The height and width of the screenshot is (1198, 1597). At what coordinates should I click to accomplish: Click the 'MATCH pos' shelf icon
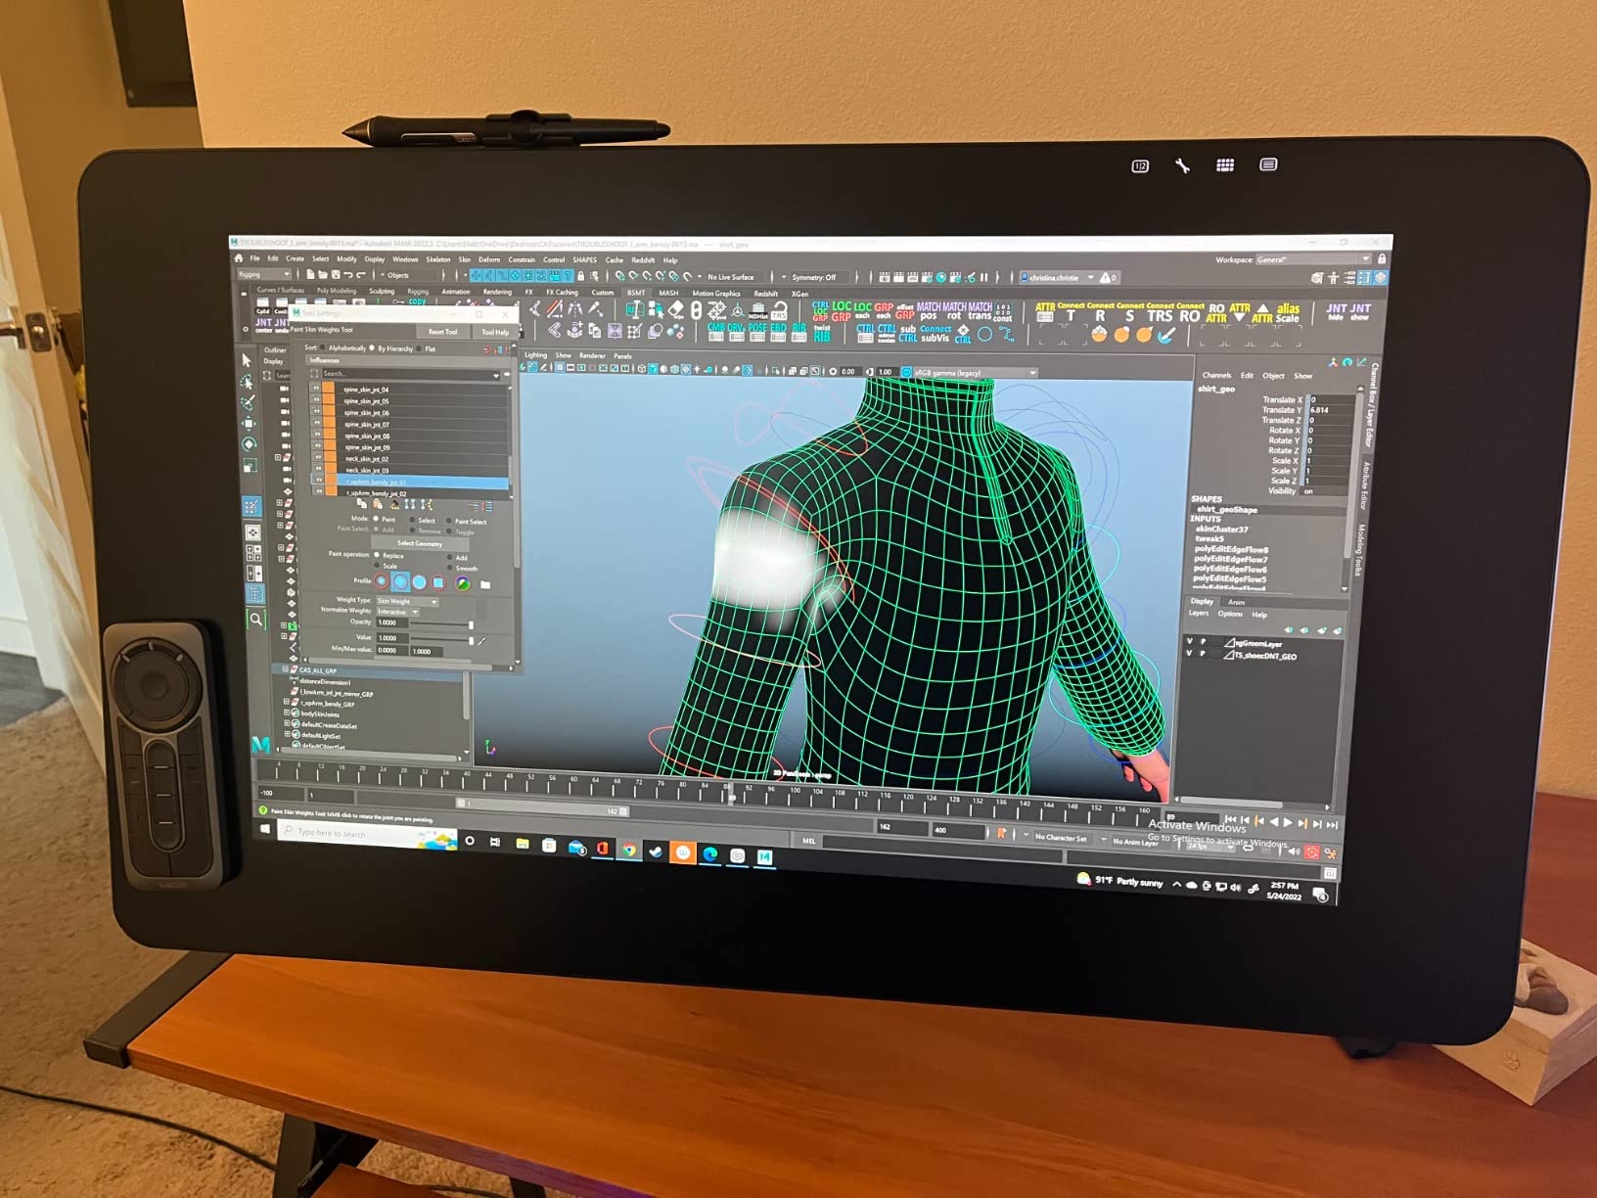tap(928, 311)
